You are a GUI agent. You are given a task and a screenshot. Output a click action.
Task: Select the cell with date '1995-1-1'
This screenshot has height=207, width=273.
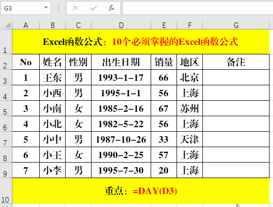pos(121,93)
